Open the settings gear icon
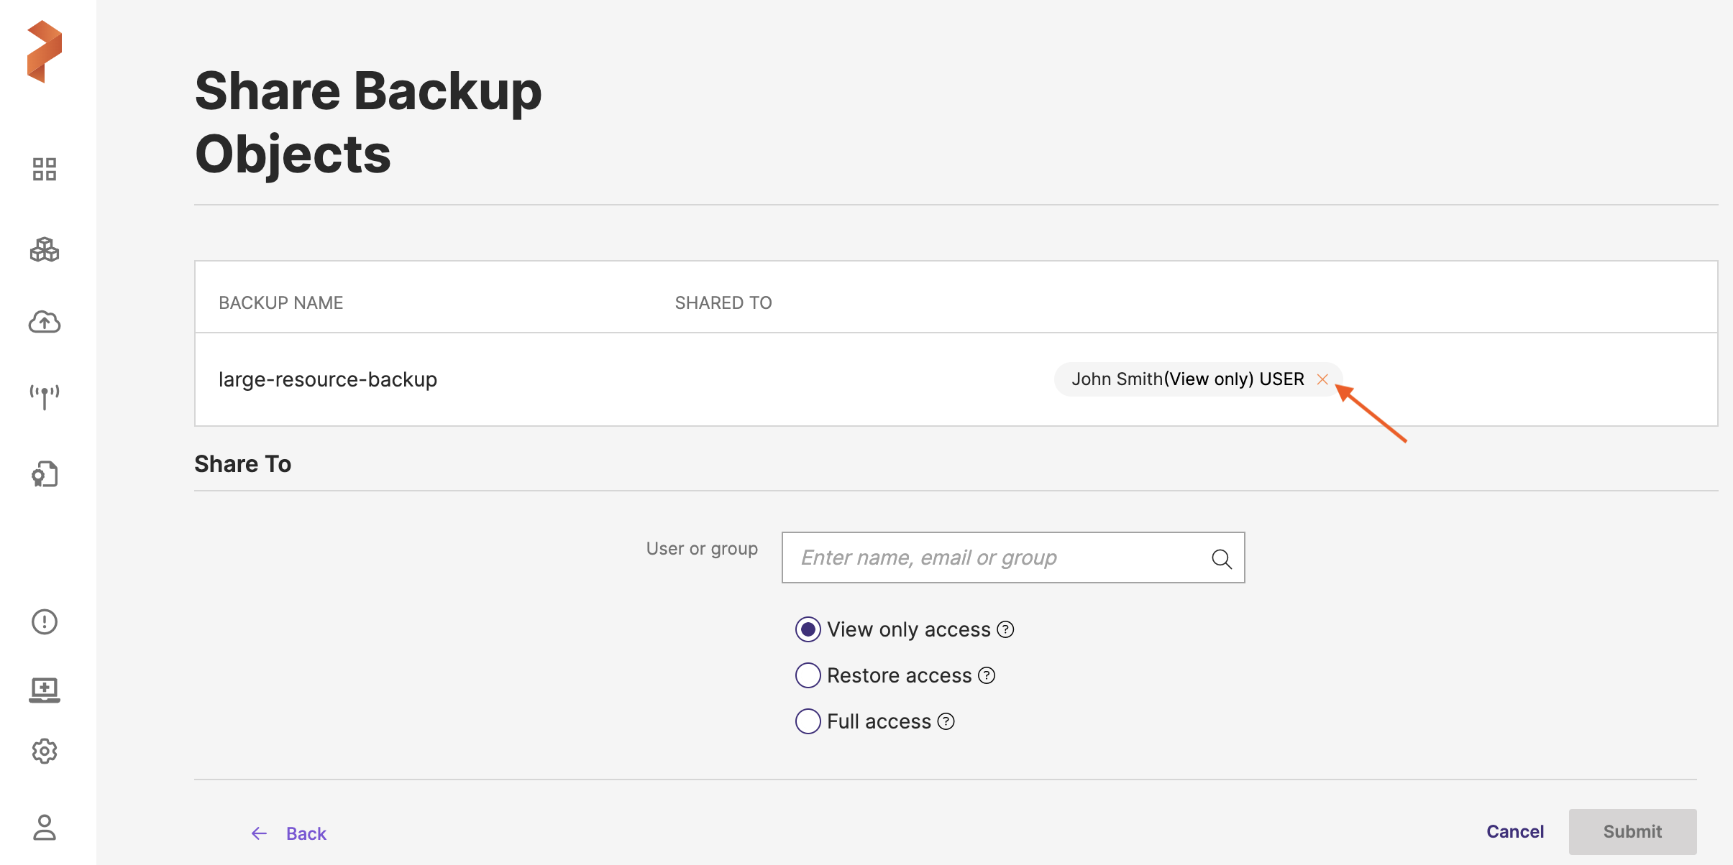Image resolution: width=1733 pixels, height=865 pixels. (45, 751)
